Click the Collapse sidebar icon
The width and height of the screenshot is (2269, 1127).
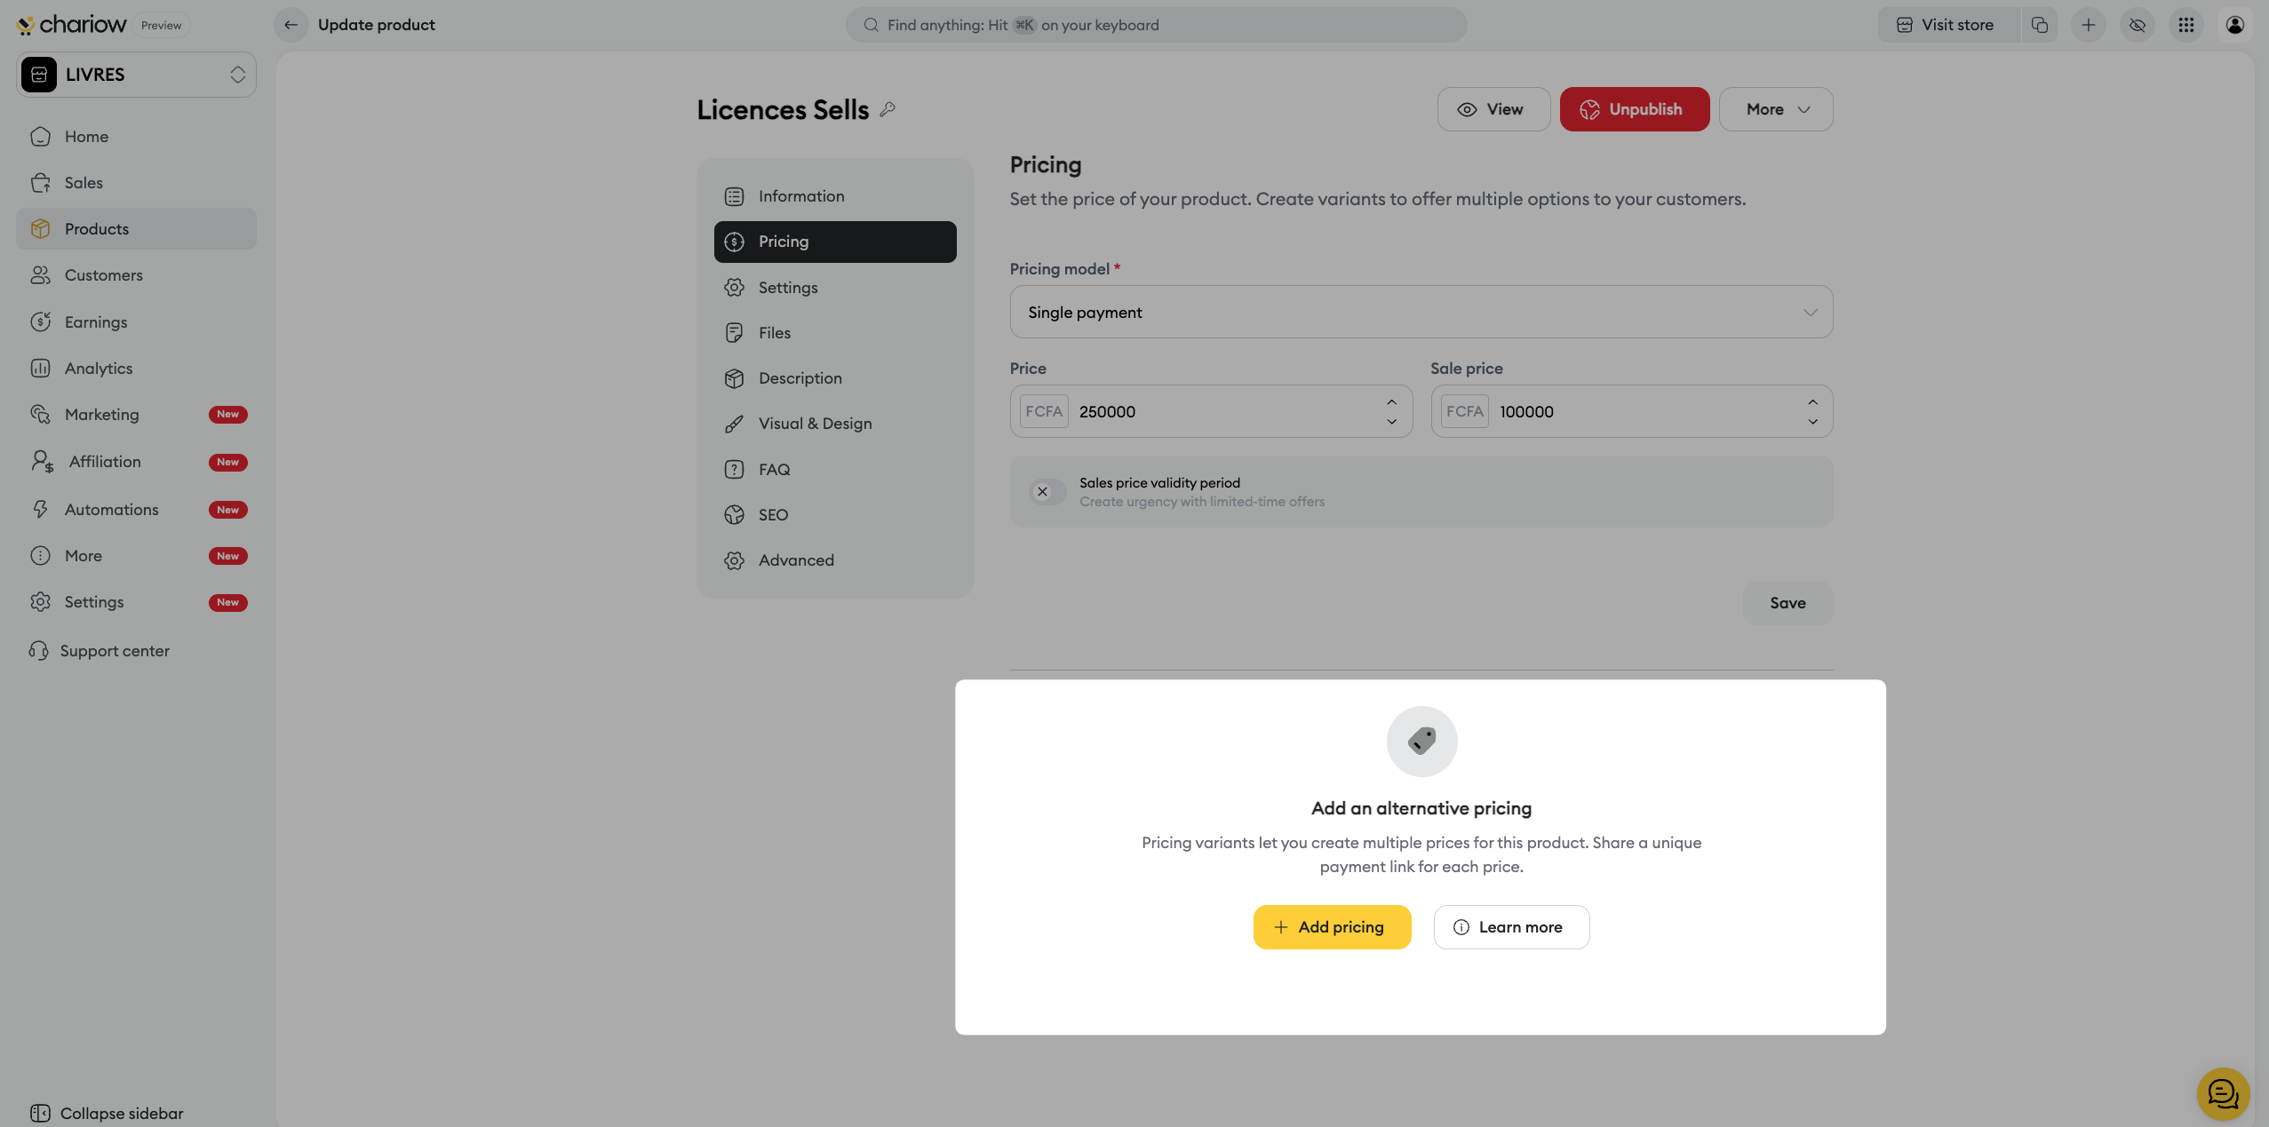coord(40,1113)
